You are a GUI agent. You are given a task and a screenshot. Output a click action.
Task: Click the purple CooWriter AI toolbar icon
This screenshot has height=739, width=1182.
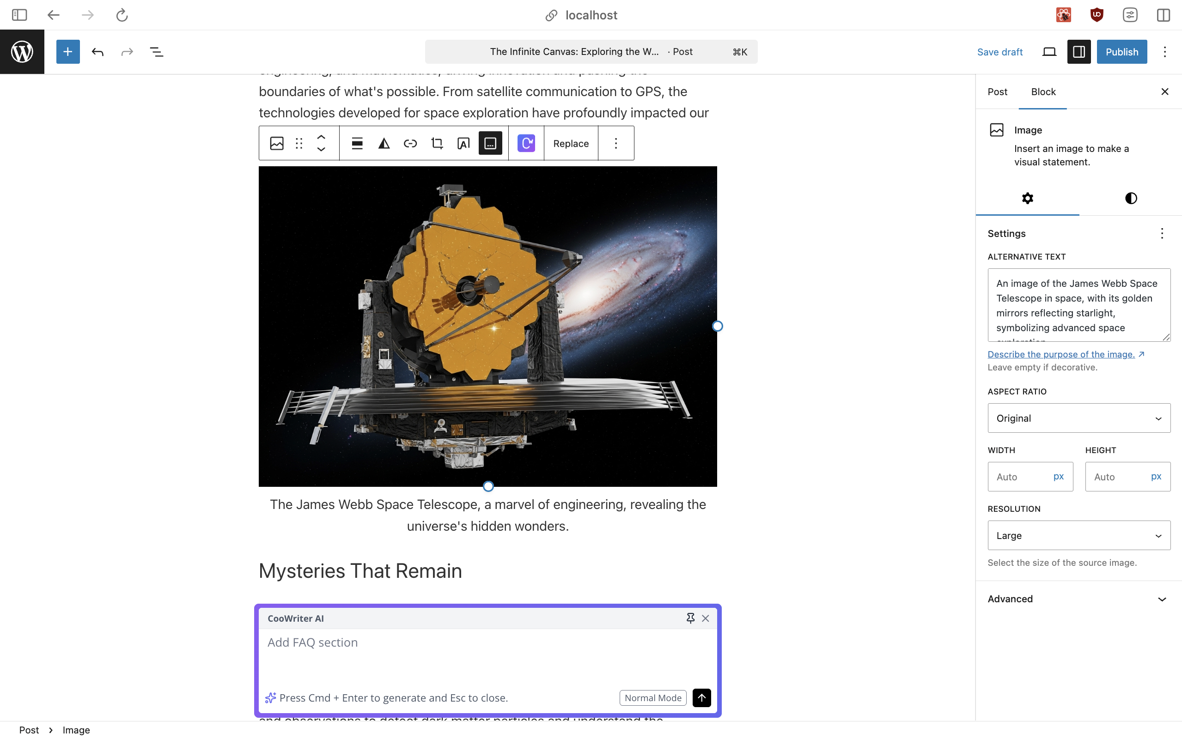click(x=526, y=143)
